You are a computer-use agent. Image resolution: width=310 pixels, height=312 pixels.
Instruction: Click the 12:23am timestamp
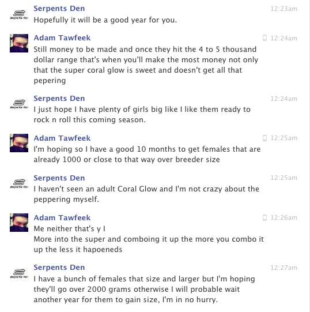click(x=283, y=9)
